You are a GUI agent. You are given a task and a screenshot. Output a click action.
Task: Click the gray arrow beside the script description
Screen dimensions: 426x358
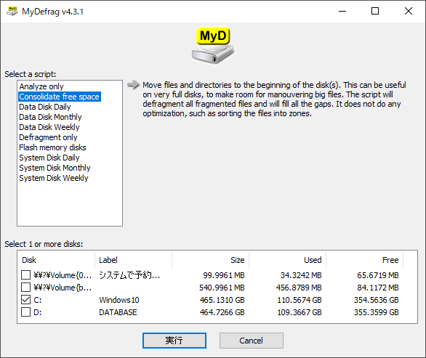(x=133, y=85)
